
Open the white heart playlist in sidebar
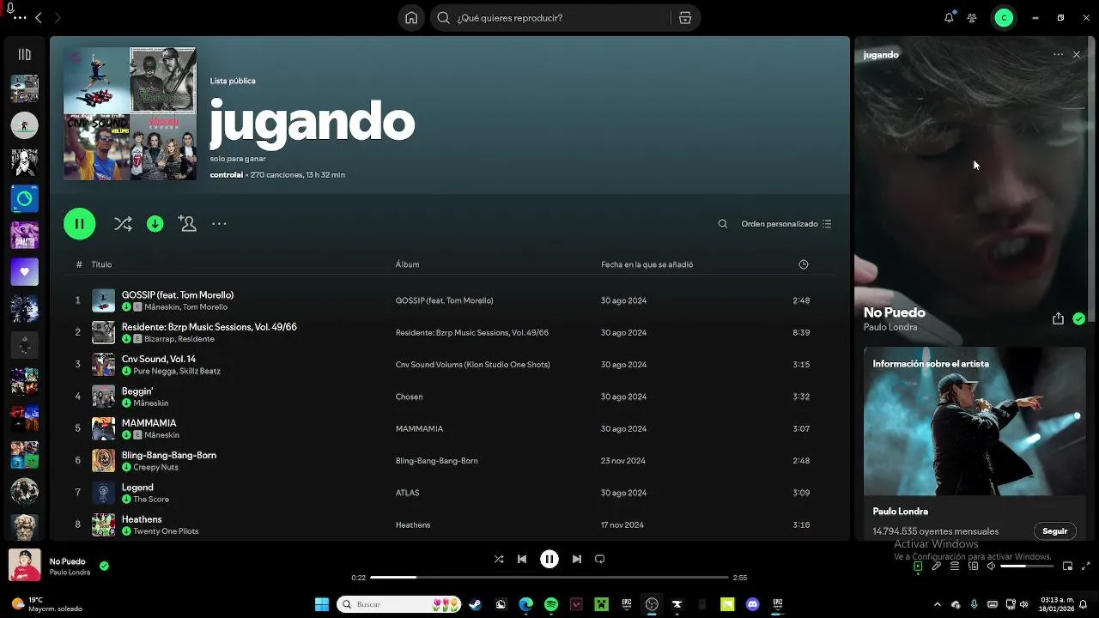(x=24, y=272)
